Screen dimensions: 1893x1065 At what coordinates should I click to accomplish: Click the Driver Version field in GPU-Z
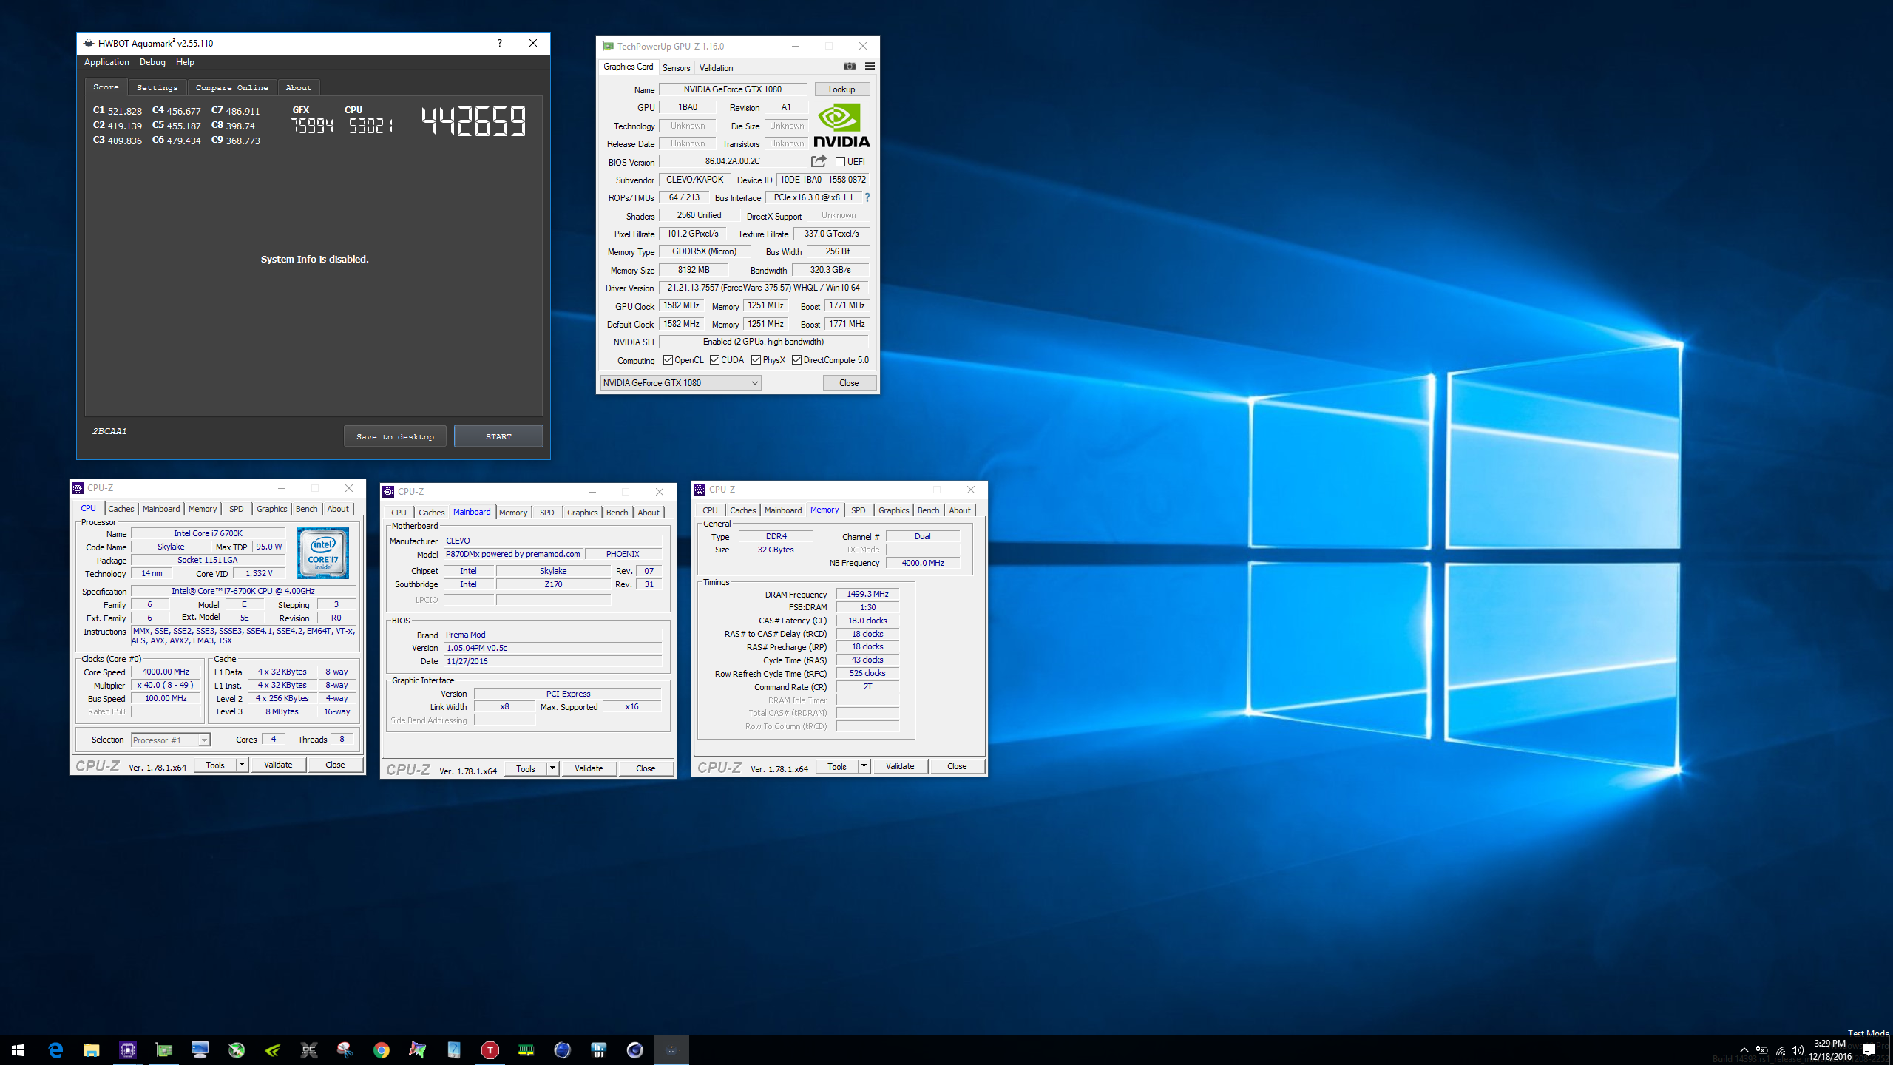763,288
